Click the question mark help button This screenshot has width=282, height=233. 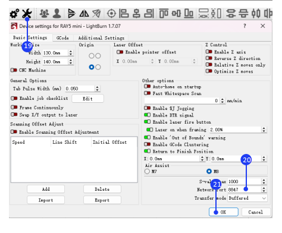coord(245,26)
